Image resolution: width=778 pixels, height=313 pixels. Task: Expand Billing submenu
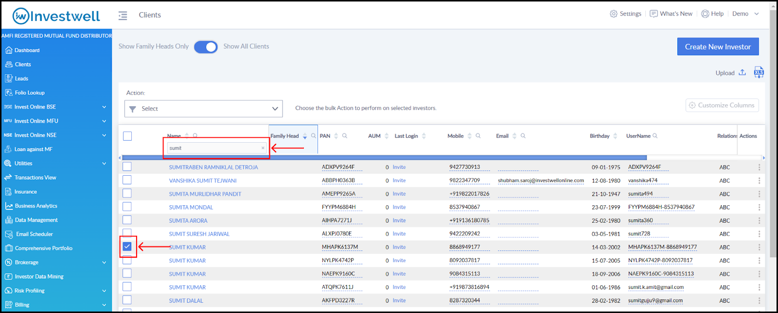104,305
